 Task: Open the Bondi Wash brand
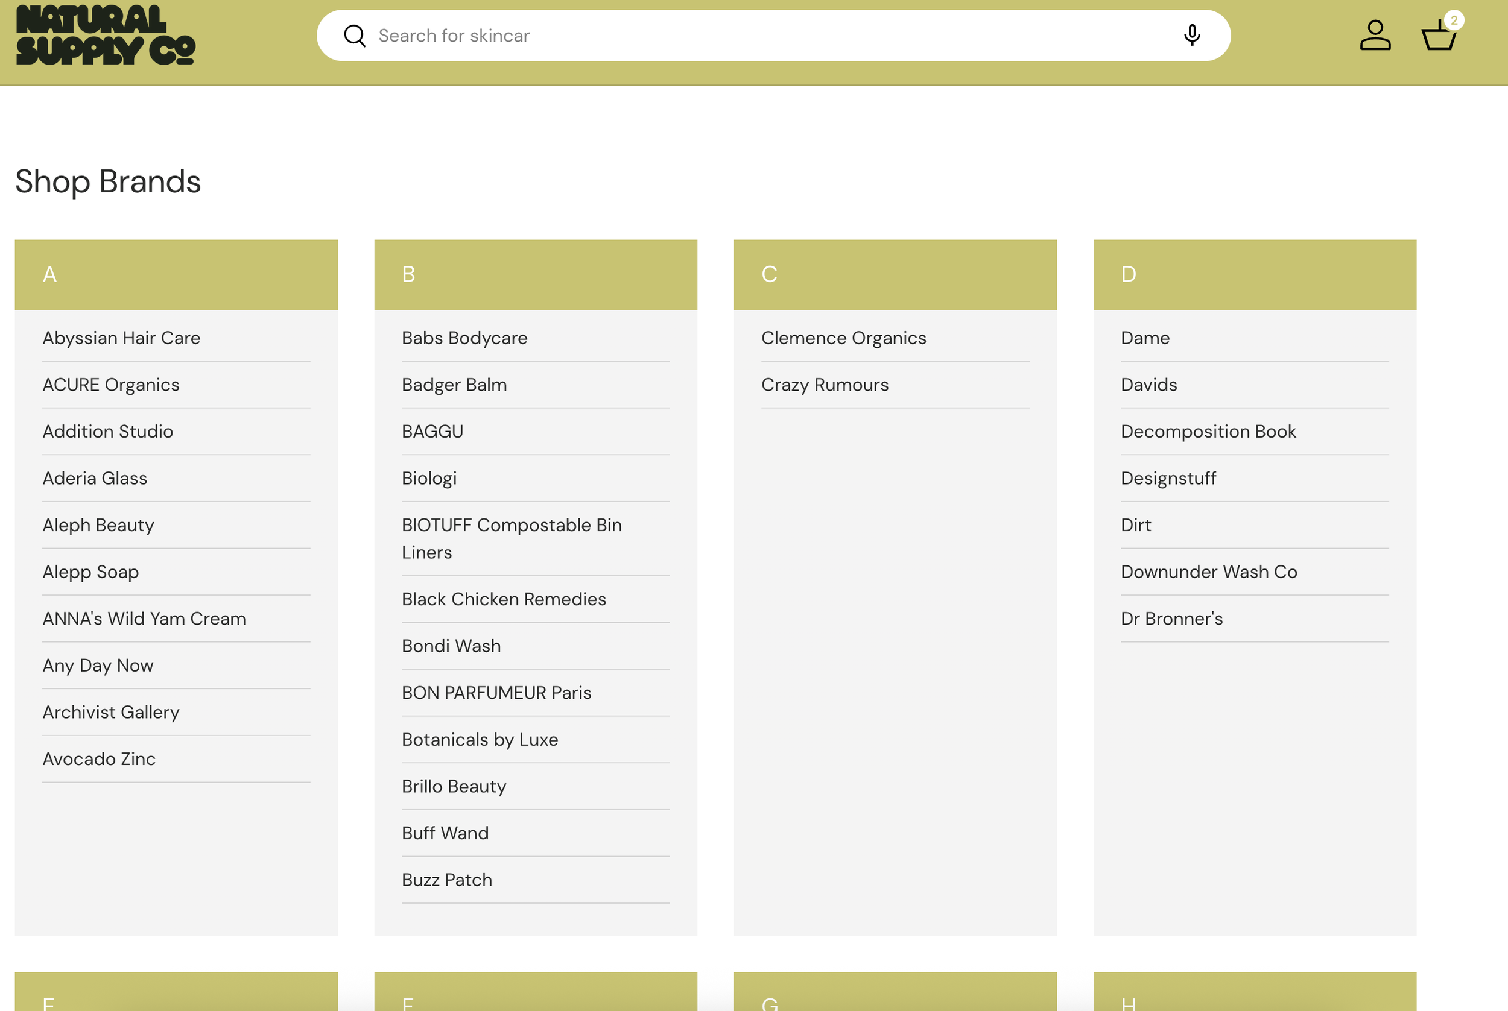(451, 646)
